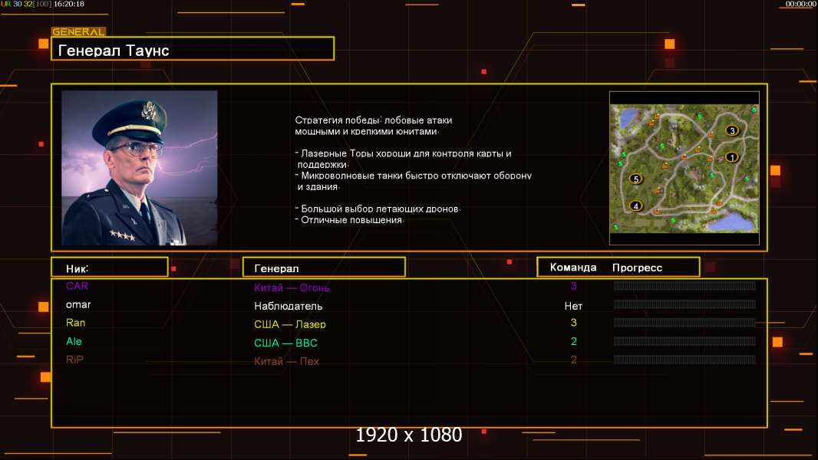Click the loading progress bar for RiP
This screenshot has width=818, height=460.
(x=684, y=360)
